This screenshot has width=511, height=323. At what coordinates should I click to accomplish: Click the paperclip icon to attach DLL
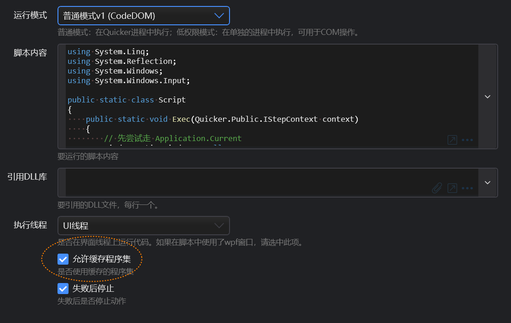coord(437,188)
